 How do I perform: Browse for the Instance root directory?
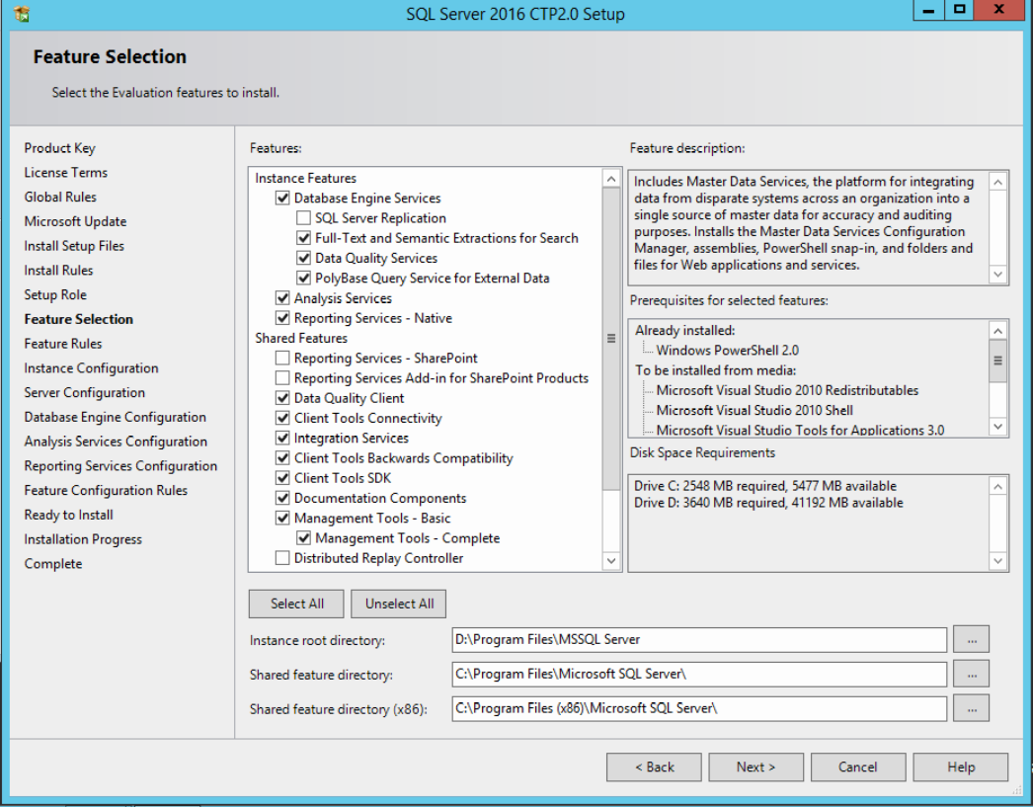pyautogui.click(x=972, y=640)
